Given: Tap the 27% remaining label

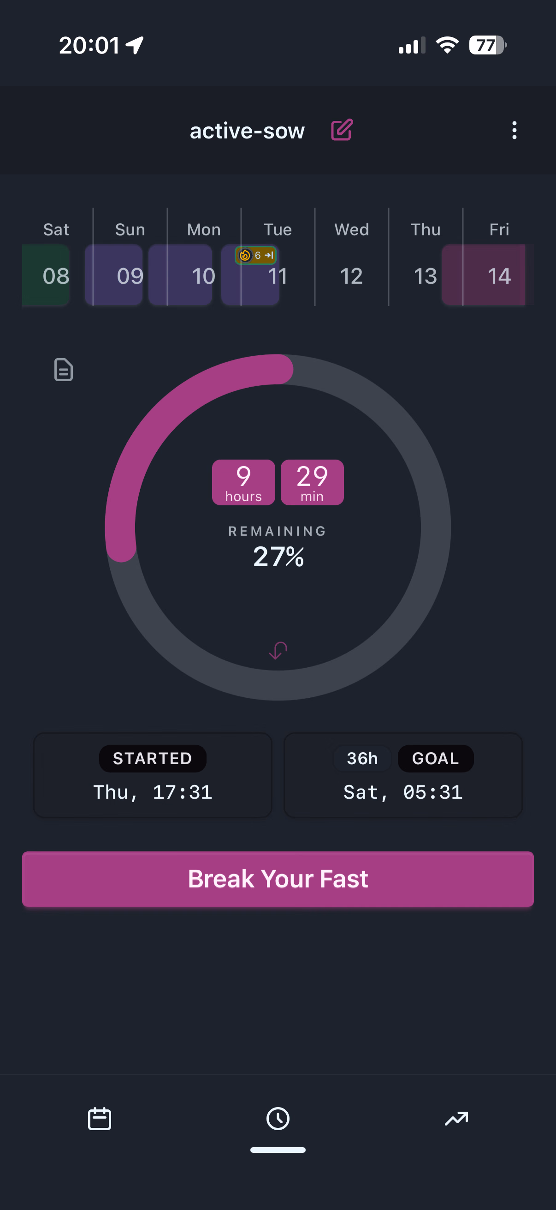Looking at the screenshot, I should (x=278, y=557).
